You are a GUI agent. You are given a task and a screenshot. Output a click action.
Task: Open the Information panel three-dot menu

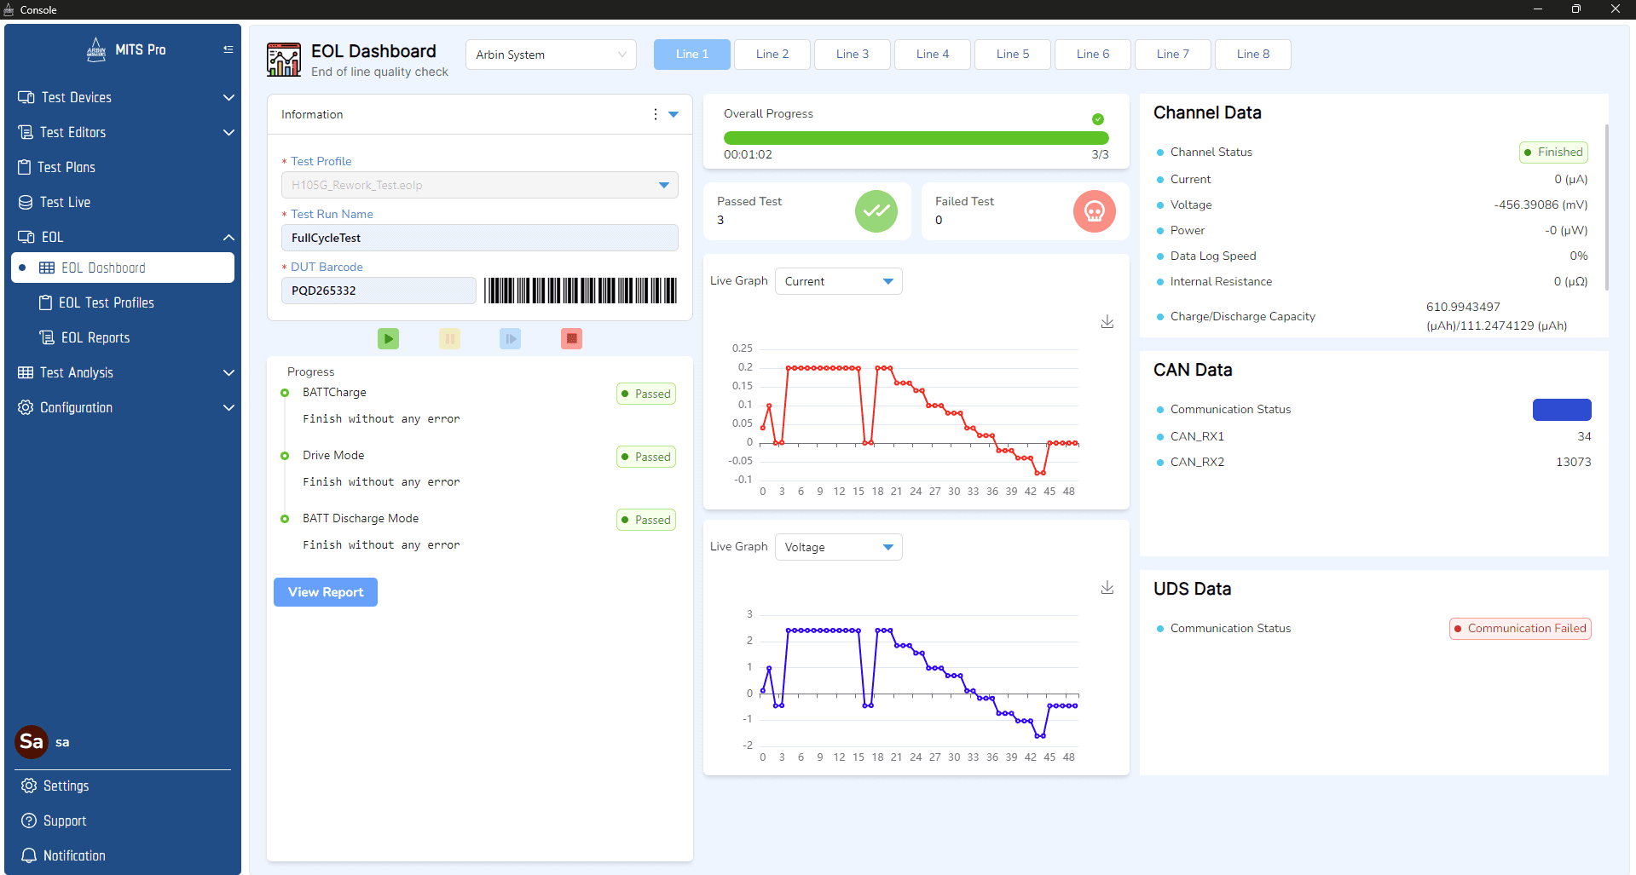coord(655,114)
